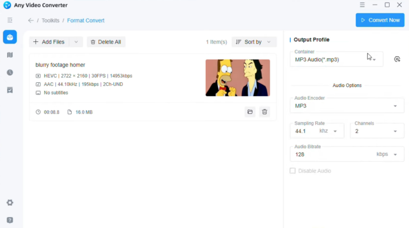
Task: Open the Audio Encoder dropdown
Action: click(x=347, y=106)
